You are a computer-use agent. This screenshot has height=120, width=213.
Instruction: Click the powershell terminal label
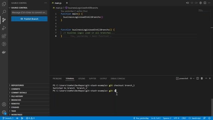pos(182,79)
